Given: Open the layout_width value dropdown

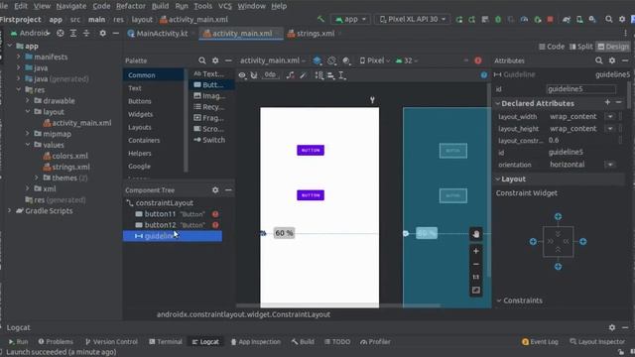Looking at the screenshot, I should (x=610, y=117).
